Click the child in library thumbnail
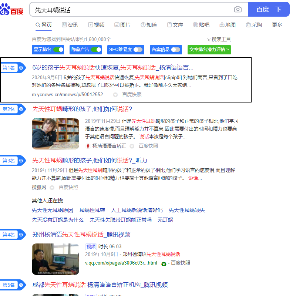 (55, 134)
